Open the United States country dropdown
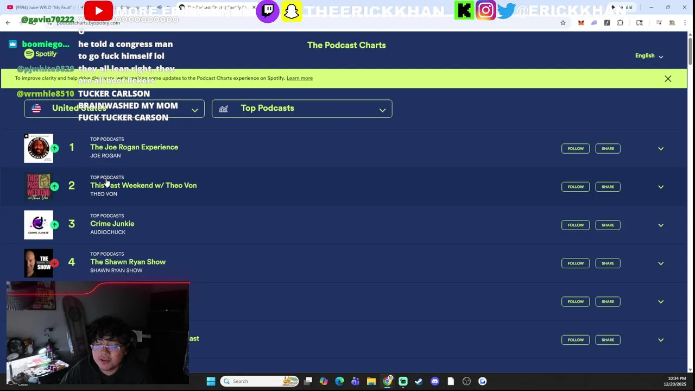The width and height of the screenshot is (695, 391). click(x=114, y=109)
